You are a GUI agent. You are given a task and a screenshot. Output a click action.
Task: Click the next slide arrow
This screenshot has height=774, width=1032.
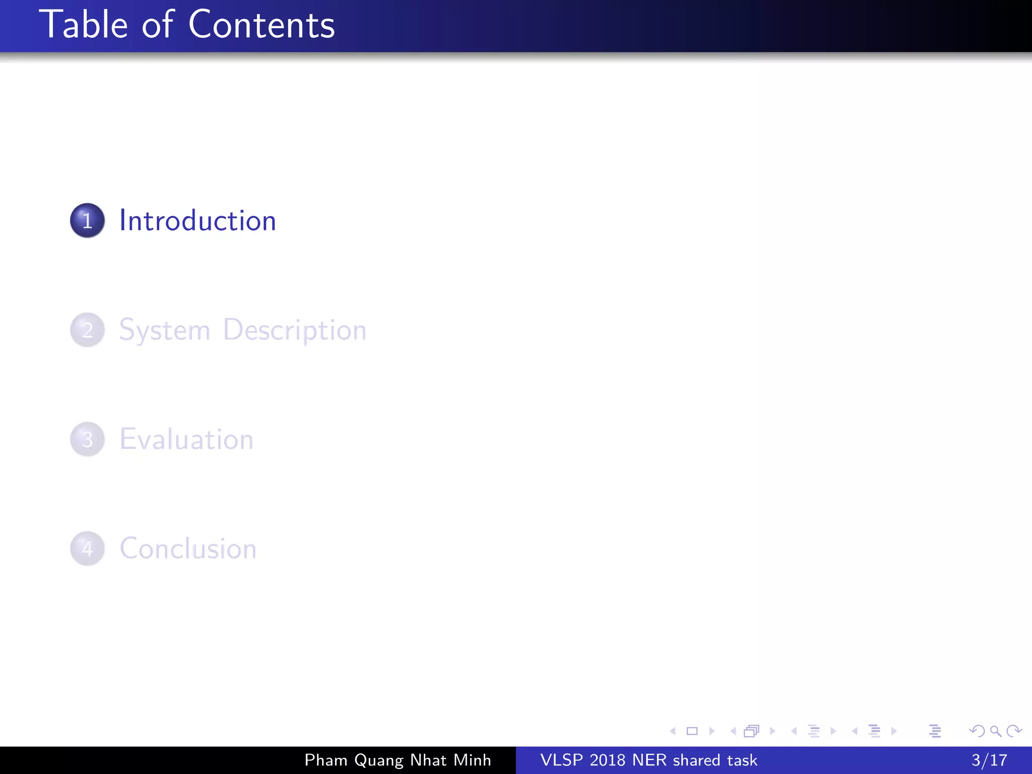[x=712, y=731]
